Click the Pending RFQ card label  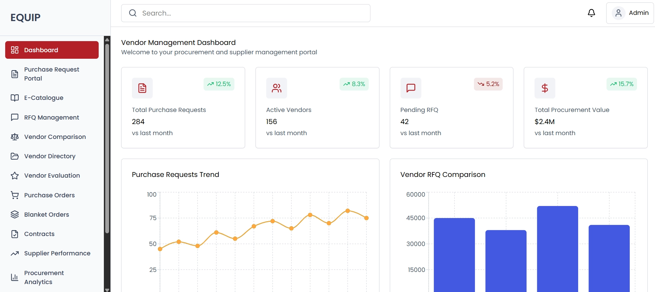click(x=419, y=110)
